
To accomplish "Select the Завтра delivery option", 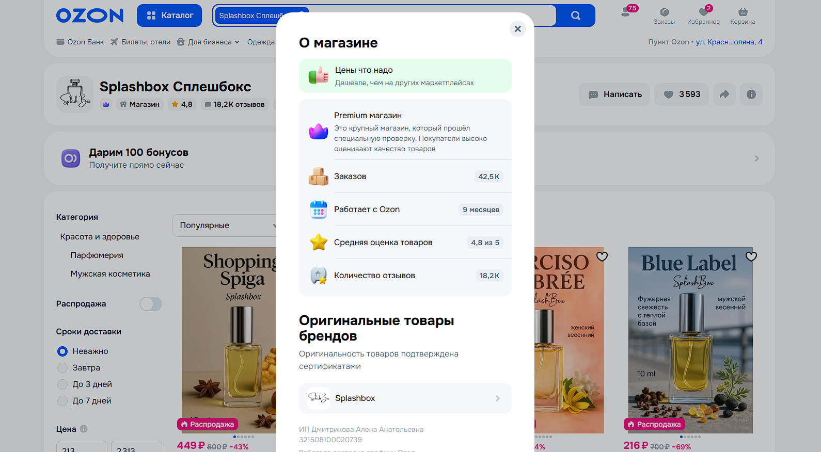I will (62, 368).
